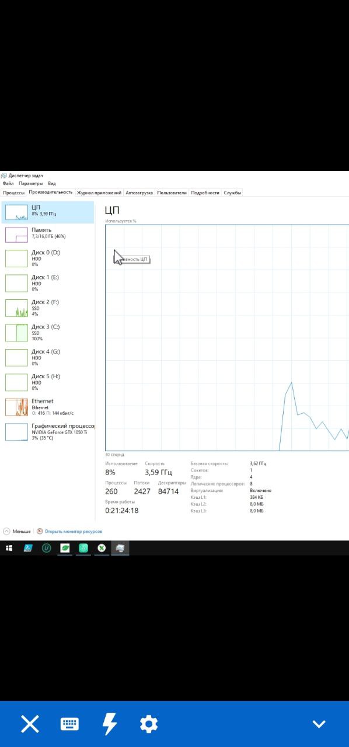Show Диск 5 (H:) performance

(x=48, y=382)
